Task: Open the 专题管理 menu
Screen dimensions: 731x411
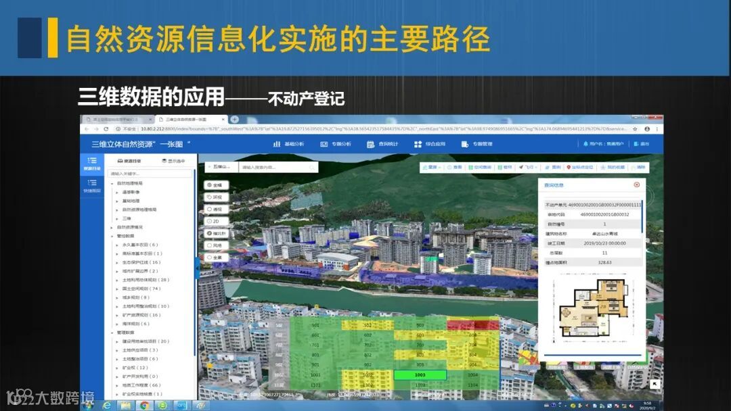Action: [477, 144]
